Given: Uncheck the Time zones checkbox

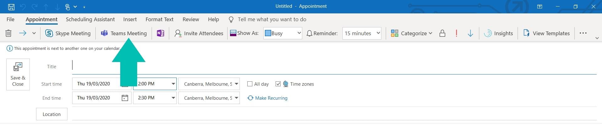Looking at the screenshot, I should [278, 84].
